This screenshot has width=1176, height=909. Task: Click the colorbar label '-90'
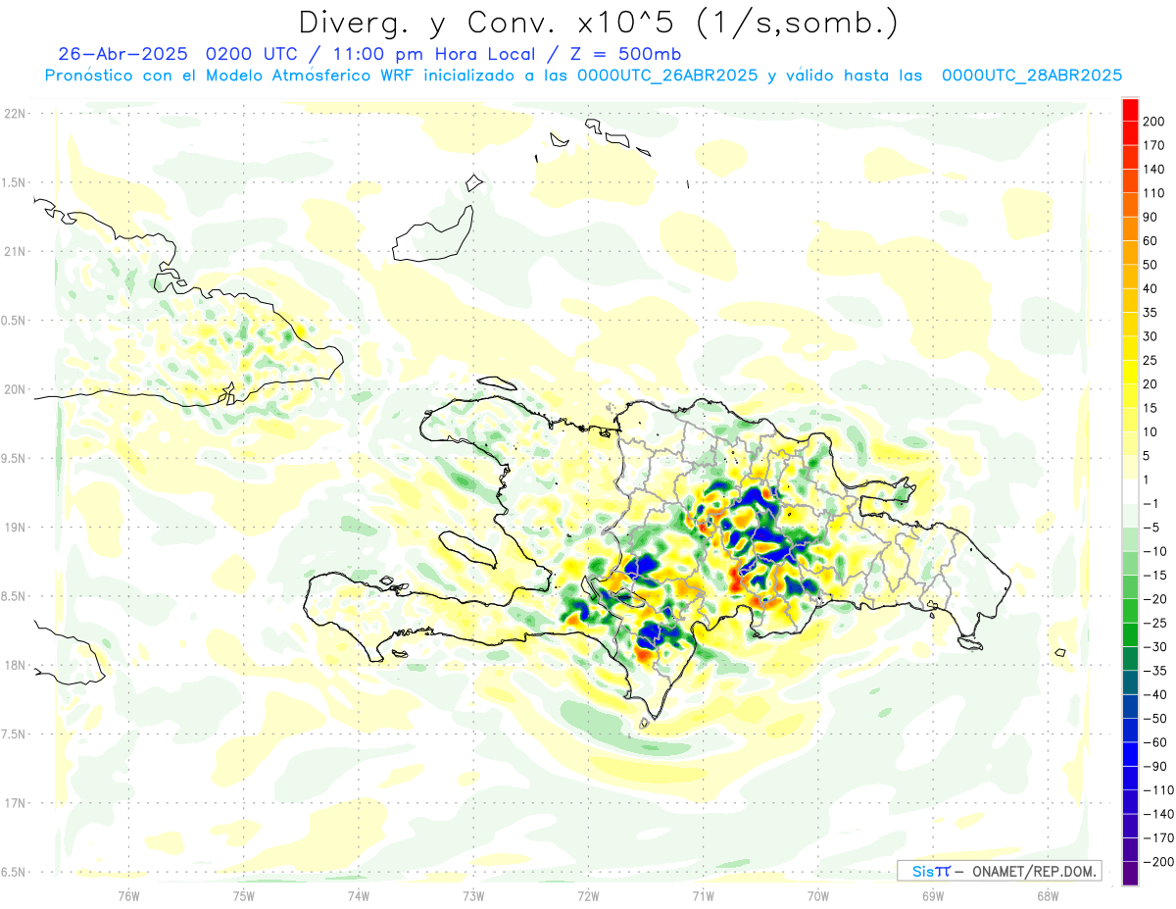pos(1154,766)
